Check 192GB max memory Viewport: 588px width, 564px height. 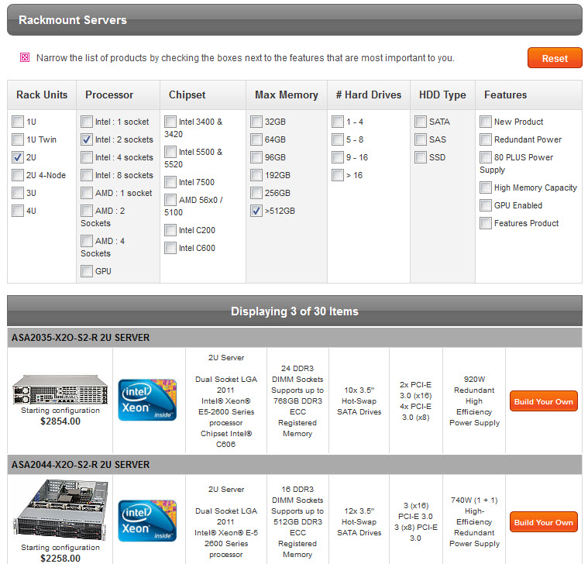(x=256, y=175)
